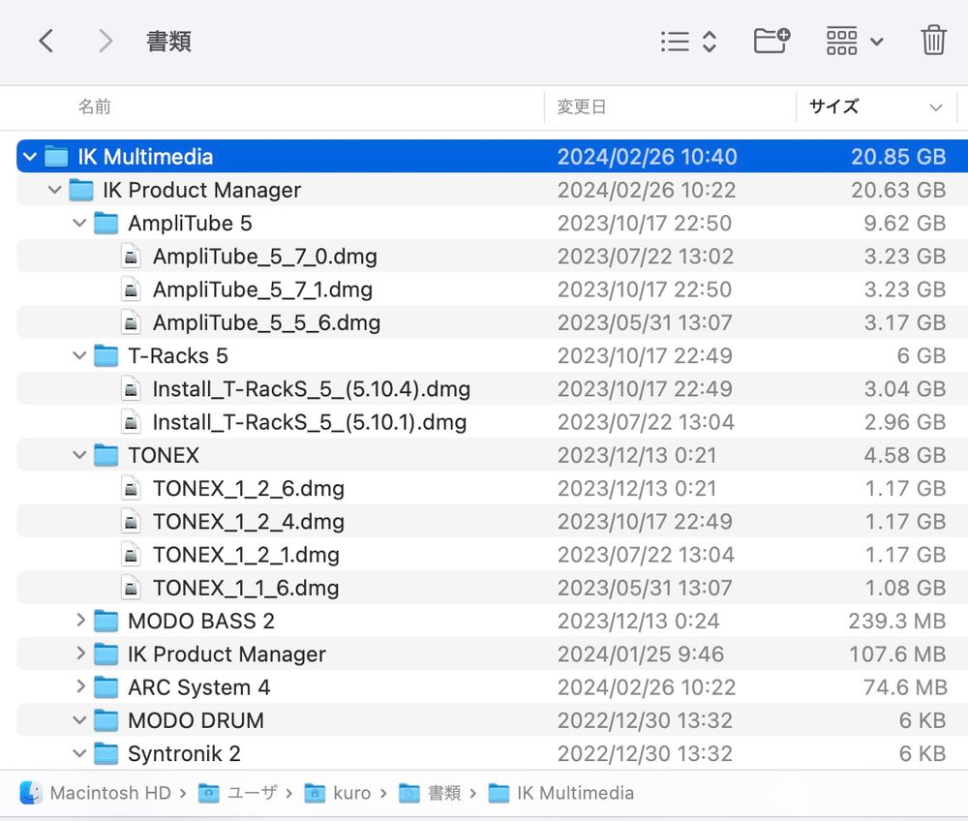Image resolution: width=968 pixels, height=821 pixels.
Task: Select the TONEX_1_1_6.dmg file icon
Action: (x=131, y=589)
